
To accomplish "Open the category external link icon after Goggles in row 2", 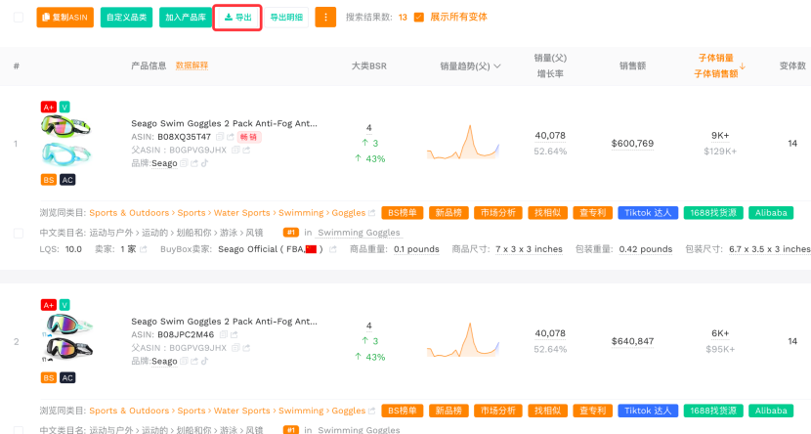I will coord(371,411).
